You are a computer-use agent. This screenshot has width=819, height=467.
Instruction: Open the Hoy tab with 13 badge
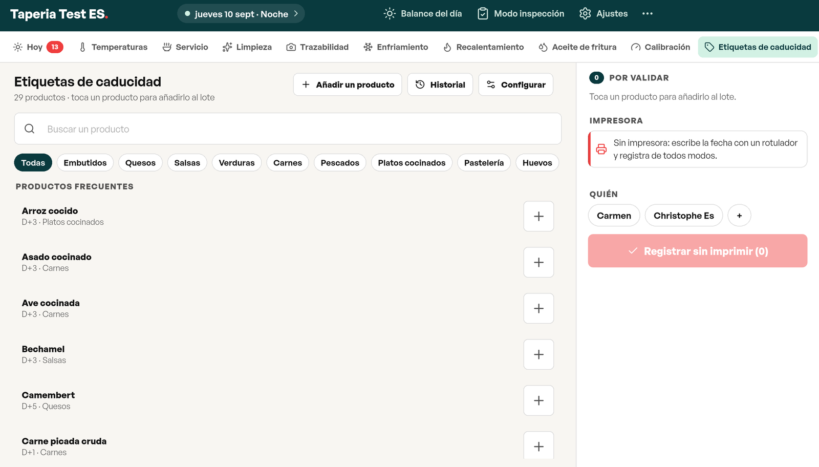coord(38,47)
